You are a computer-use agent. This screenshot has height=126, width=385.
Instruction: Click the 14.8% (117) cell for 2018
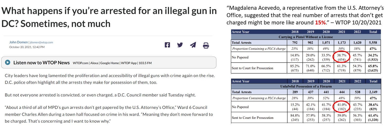[x=295, y=57]
